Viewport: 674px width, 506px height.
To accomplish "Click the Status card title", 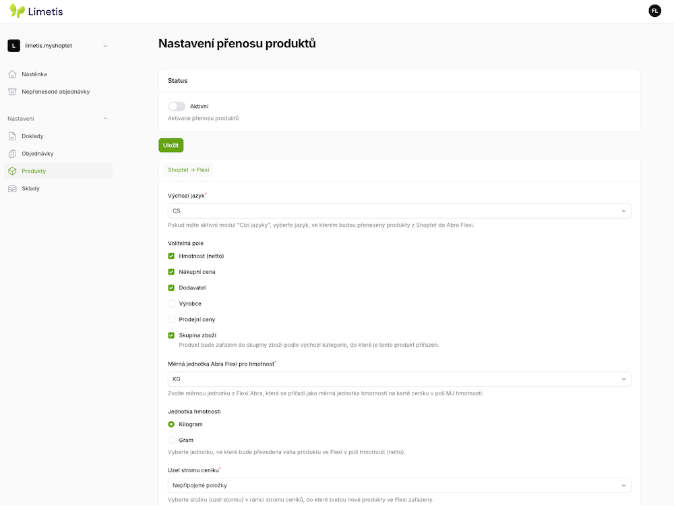I will pyautogui.click(x=177, y=81).
